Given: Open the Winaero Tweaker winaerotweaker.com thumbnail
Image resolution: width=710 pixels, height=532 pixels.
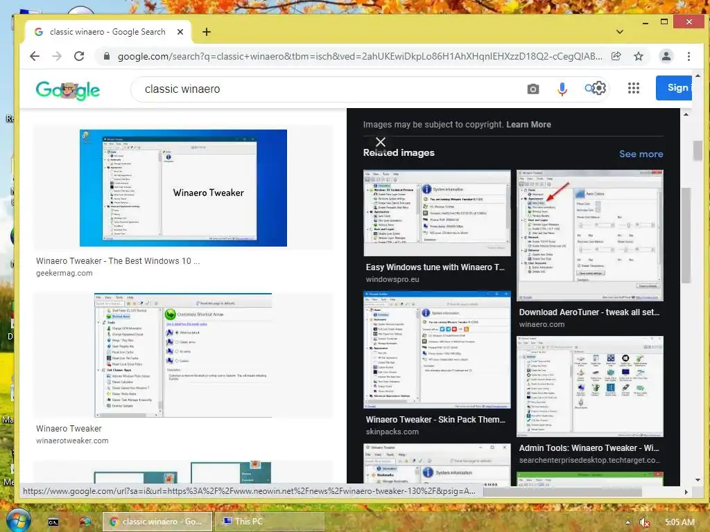Looking at the screenshot, I should pos(183,355).
